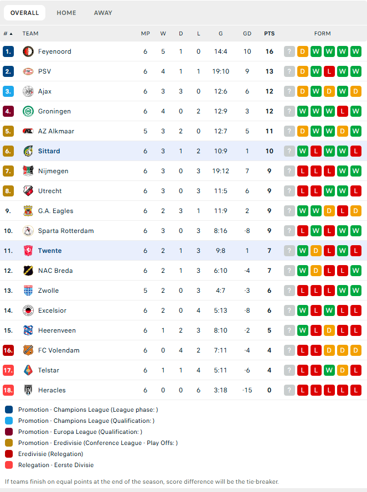Click the AZ Alkmaar logo
This screenshot has width=367, height=492.
coord(28,131)
